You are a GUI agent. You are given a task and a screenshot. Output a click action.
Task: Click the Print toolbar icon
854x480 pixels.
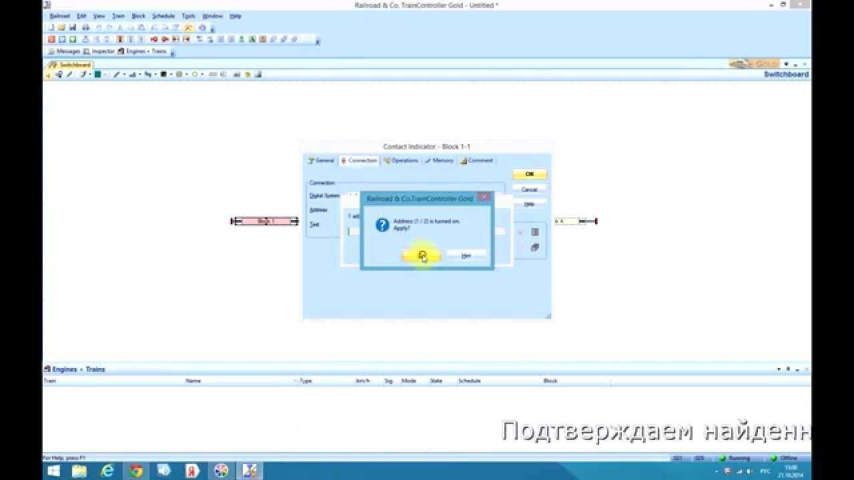tap(85, 28)
